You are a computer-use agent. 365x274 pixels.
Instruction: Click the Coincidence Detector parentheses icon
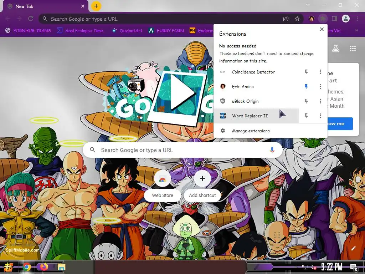click(223, 72)
